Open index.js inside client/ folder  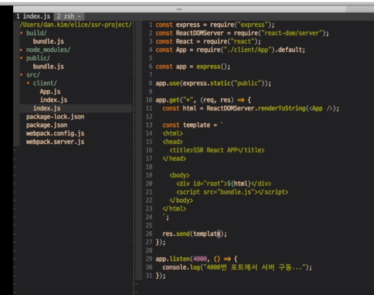(53, 100)
